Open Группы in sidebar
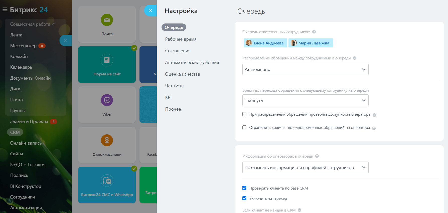The height and width of the screenshot is (213, 448). tap(18, 110)
